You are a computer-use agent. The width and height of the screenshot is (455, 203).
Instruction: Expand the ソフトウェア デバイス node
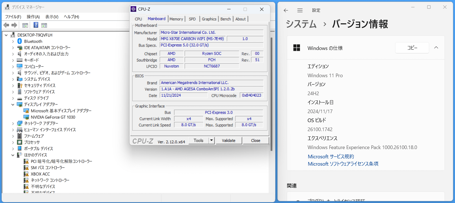(x=13, y=92)
